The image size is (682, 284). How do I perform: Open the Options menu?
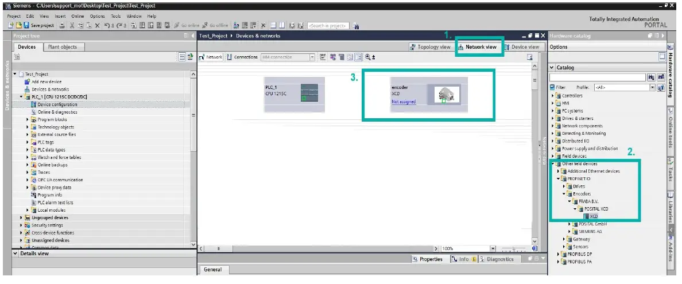point(98,16)
